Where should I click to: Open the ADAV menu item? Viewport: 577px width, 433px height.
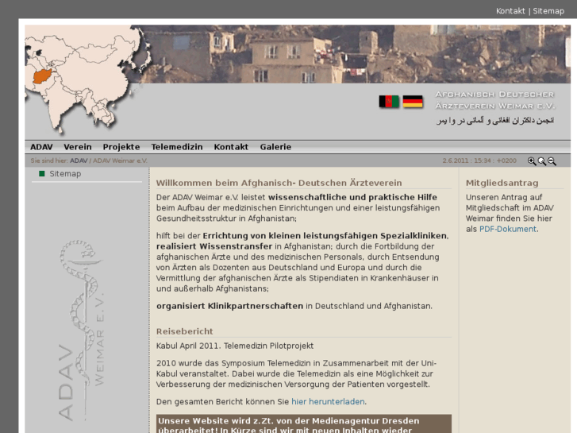(41, 147)
